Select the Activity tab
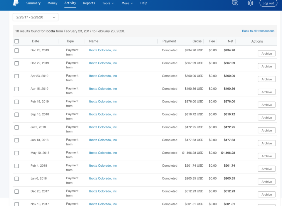 [x=70, y=3]
